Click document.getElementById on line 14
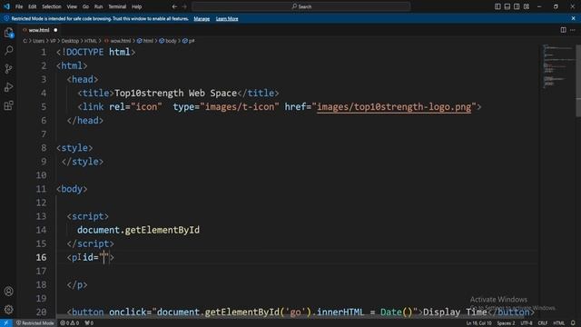The height and width of the screenshot is (327, 581). (x=138, y=230)
